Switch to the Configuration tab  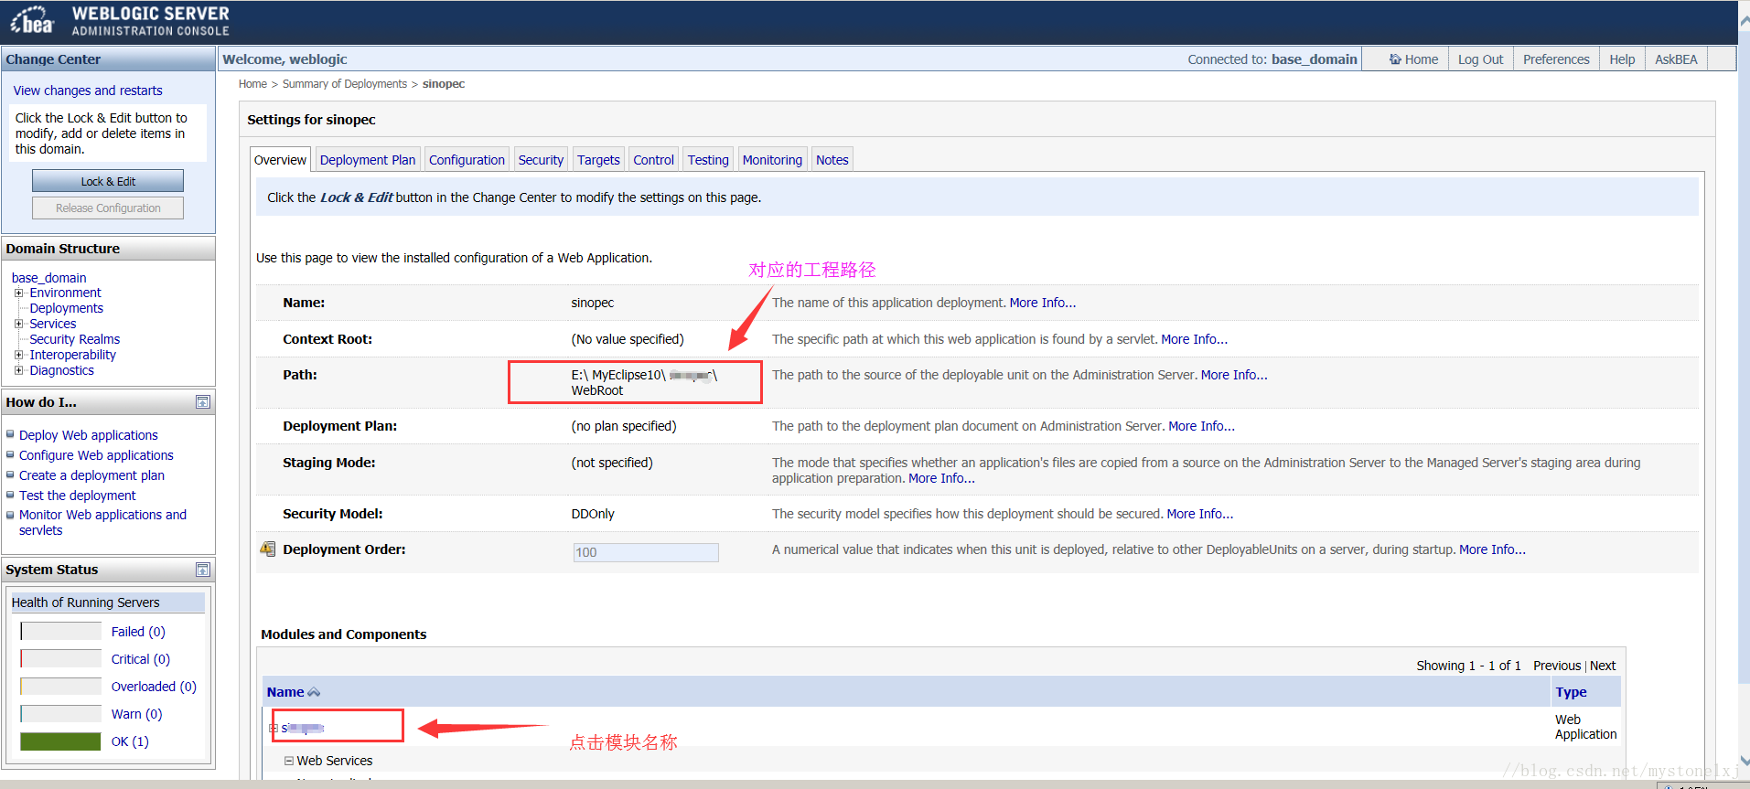(x=467, y=160)
